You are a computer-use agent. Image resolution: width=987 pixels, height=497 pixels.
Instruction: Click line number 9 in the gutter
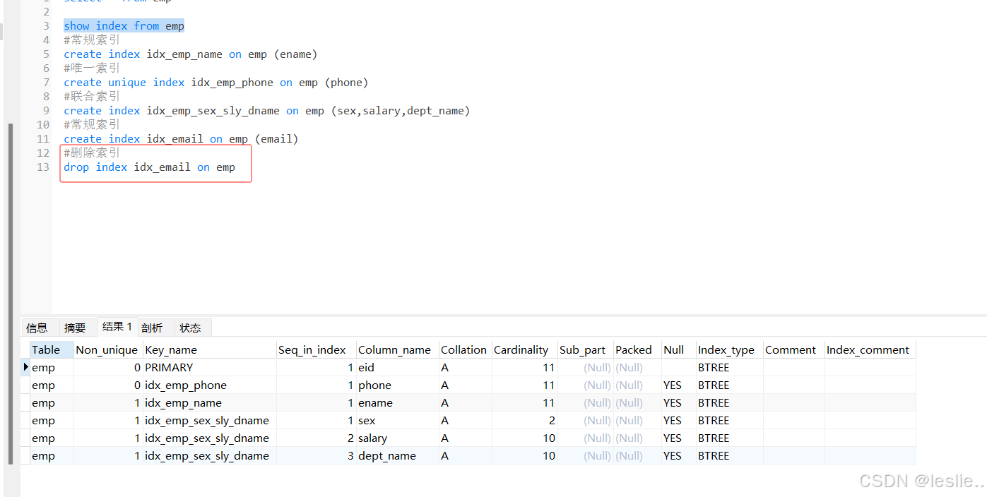46,111
